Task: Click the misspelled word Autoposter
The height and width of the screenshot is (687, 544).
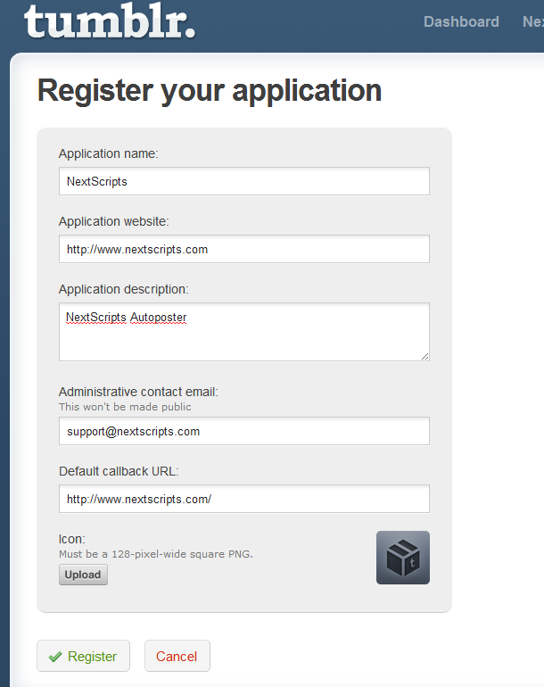Action: pos(159,318)
